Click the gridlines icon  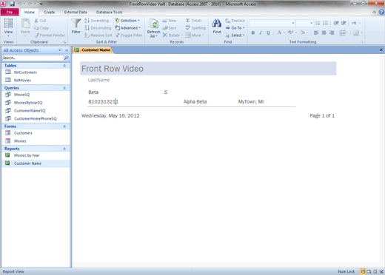(342, 33)
